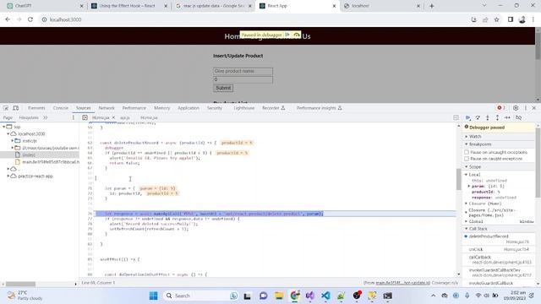541x304 pixels.
Task: Click the code editor vertical scrollbar
Action: [x=458, y=180]
